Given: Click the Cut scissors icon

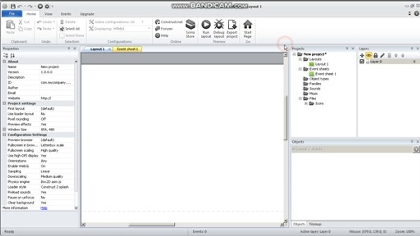Looking at the screenshot, I should (21, 22).
